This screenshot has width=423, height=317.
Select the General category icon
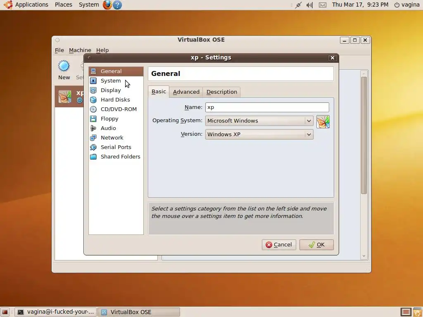pos(93,71)
